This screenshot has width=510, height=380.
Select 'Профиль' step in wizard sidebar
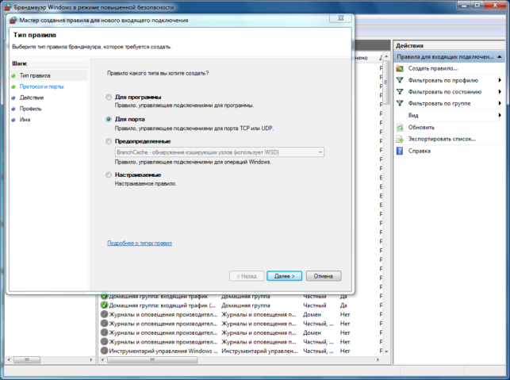[31, 109]
